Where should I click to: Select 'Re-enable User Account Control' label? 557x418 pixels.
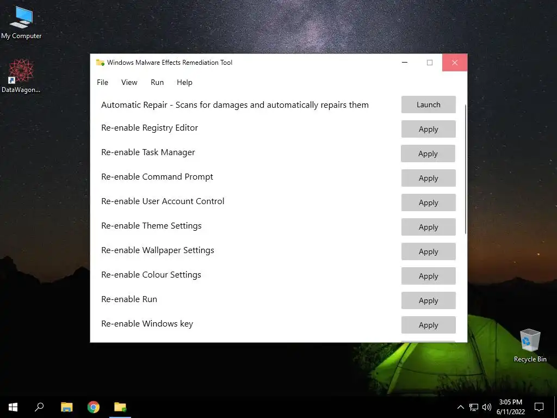click(x=163, y=201)
